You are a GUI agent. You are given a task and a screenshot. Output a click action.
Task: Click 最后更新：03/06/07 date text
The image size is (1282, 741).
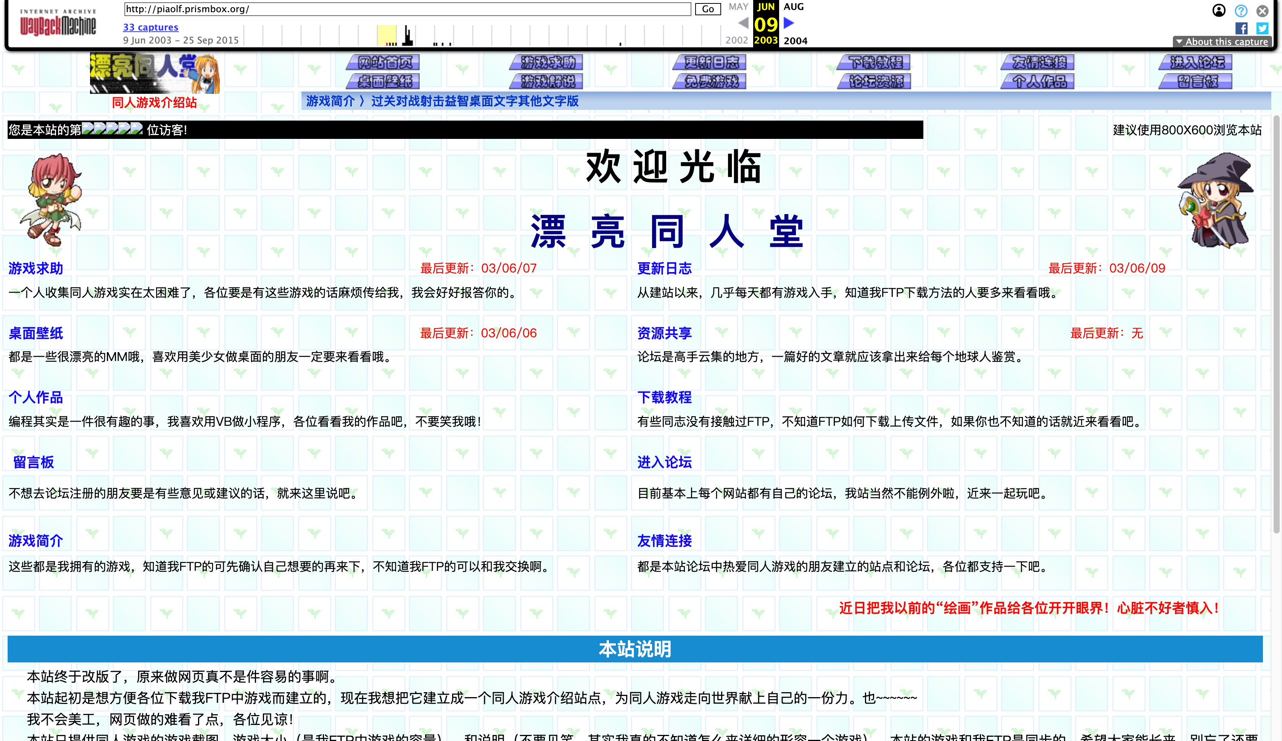pos(478,268)
